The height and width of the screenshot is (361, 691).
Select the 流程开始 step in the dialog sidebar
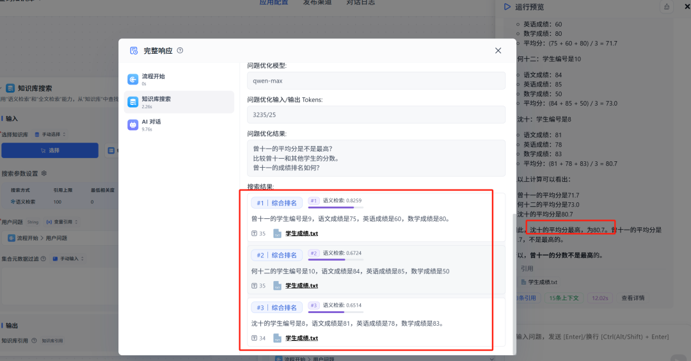pos(179,79)
